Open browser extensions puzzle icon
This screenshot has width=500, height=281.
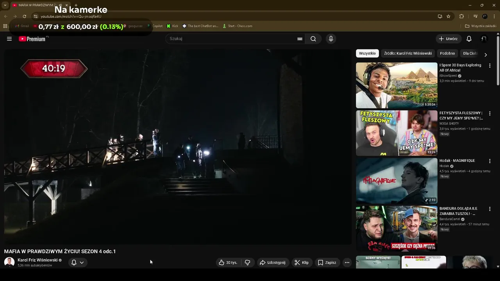461,16
